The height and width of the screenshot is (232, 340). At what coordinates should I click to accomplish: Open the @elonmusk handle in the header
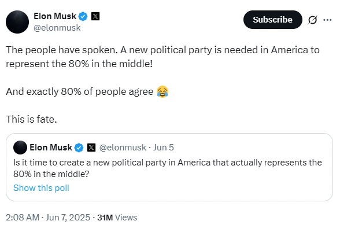pos(57,28)
